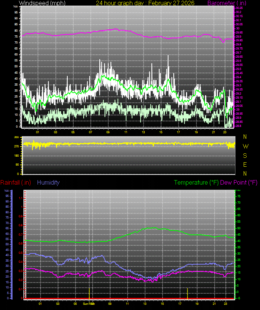260x310 pixels.
Task: Click the "30.25" barometer axis value
Action: (x=239, y=8)
